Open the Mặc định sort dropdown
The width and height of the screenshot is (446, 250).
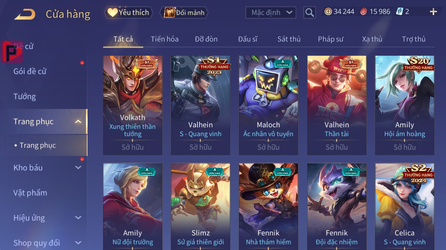pos(271,13)
